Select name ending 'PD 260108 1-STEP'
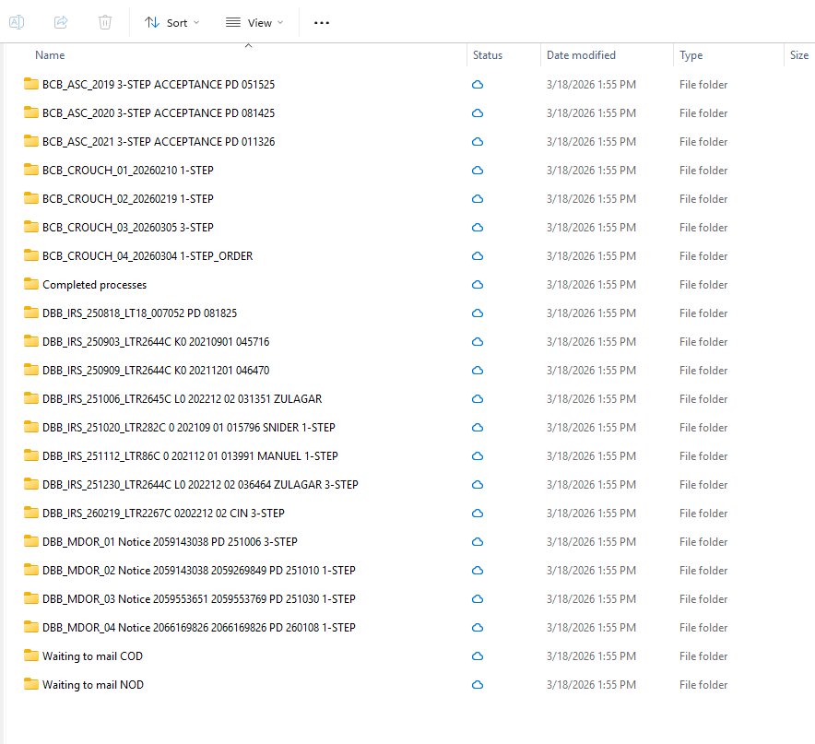815x744 pixels. (199, 628)
